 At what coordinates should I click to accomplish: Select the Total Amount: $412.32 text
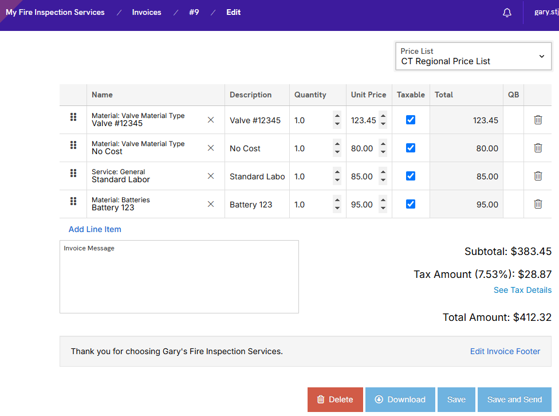pos(497,317)
